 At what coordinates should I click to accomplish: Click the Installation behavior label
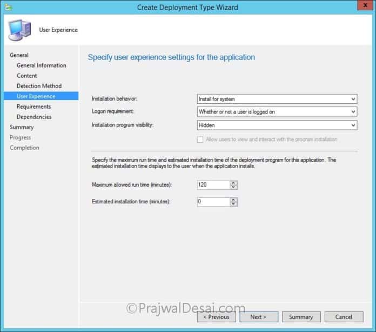115,98
